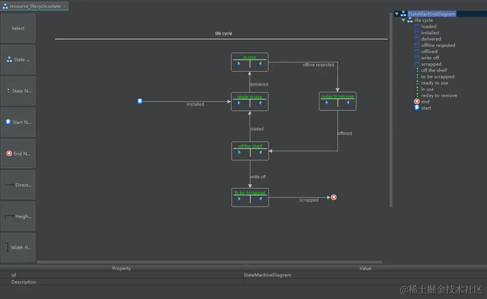Viewport: 487px width, 299px height.
Task: Select the delivered transition label
Action: coord(259,84)
